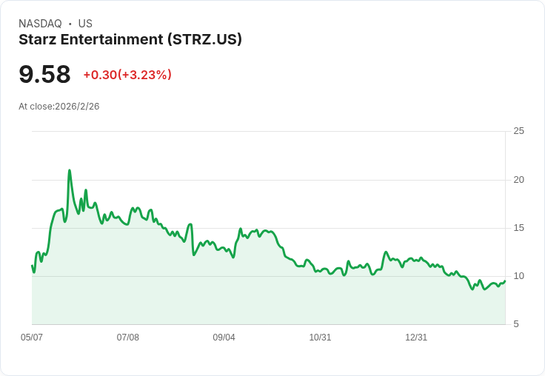Click the 25 y-axis price label
The width and height of the screenshot is (545, 376).
519,131
